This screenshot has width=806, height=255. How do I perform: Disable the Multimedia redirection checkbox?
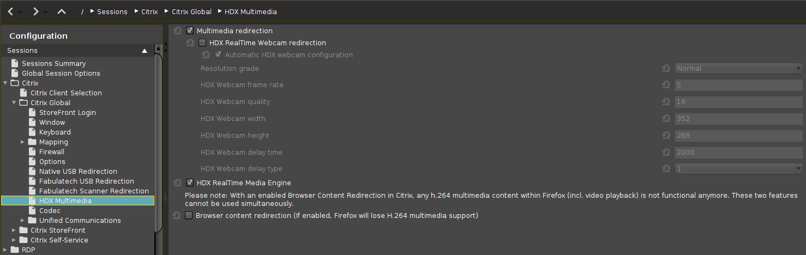point(190,31)
